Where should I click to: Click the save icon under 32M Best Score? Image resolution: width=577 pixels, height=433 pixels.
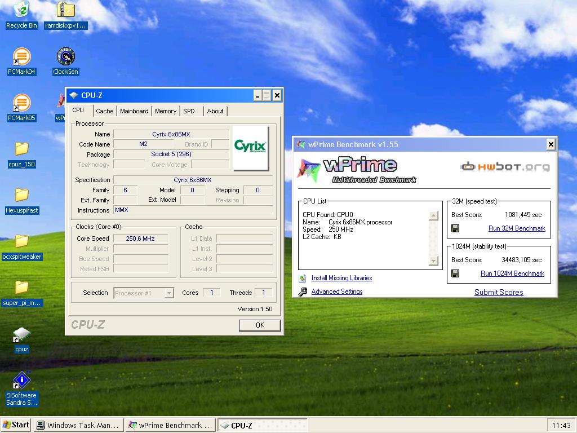pyautogui.click(x=455, y=229)
